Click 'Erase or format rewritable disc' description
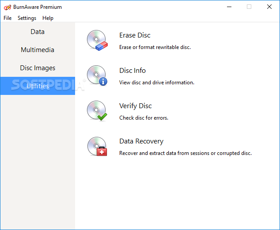Screen dimensions: 280x230 (x=155, y=47)
